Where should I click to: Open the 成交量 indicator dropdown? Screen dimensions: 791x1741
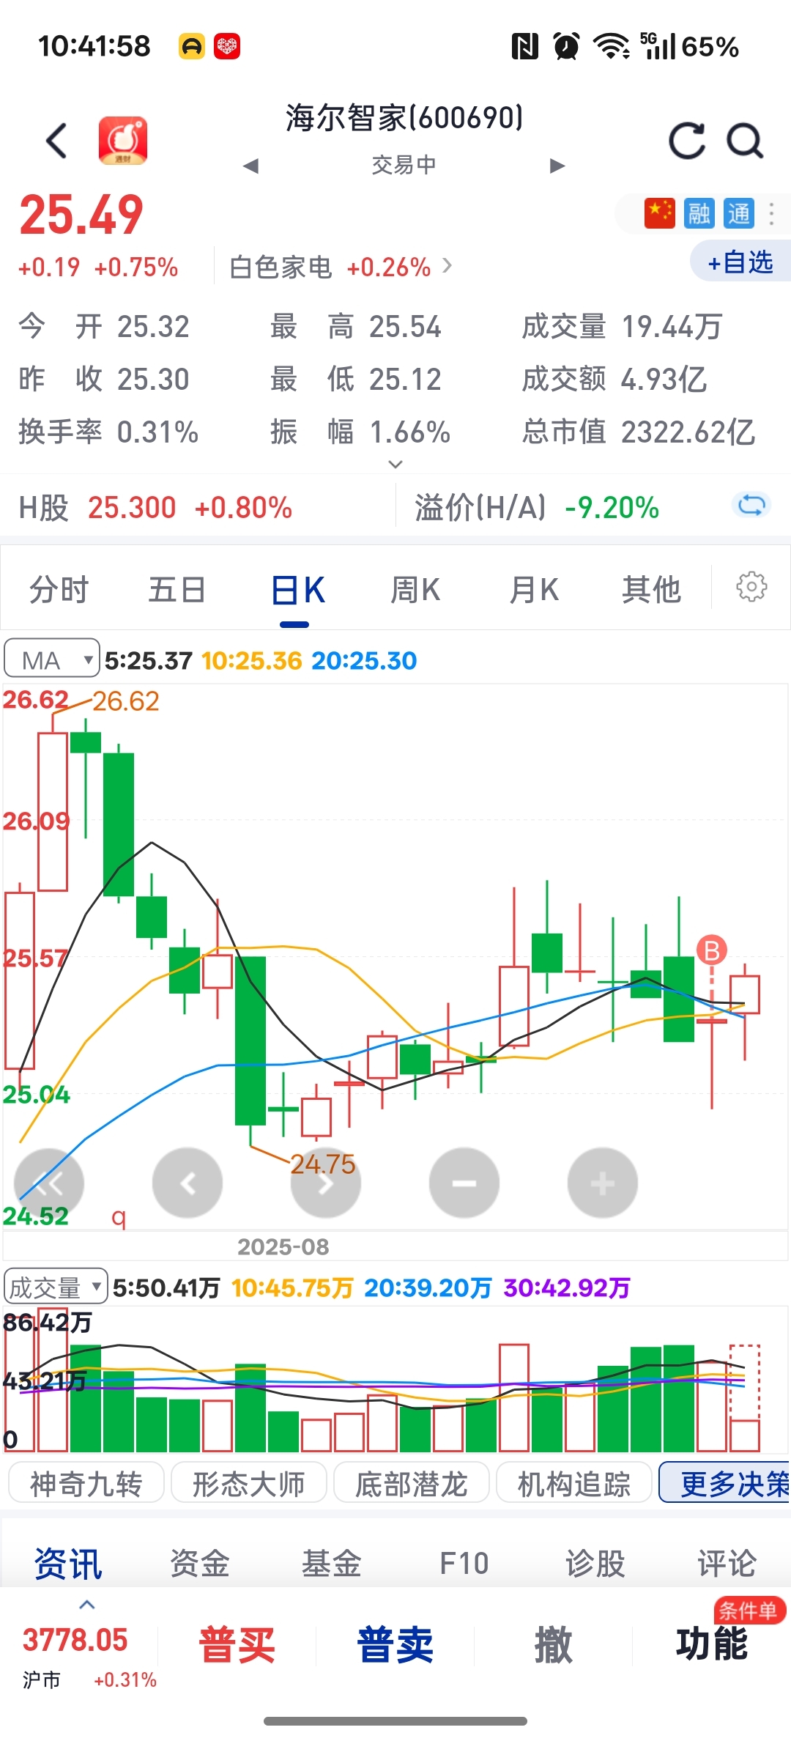56,1287
